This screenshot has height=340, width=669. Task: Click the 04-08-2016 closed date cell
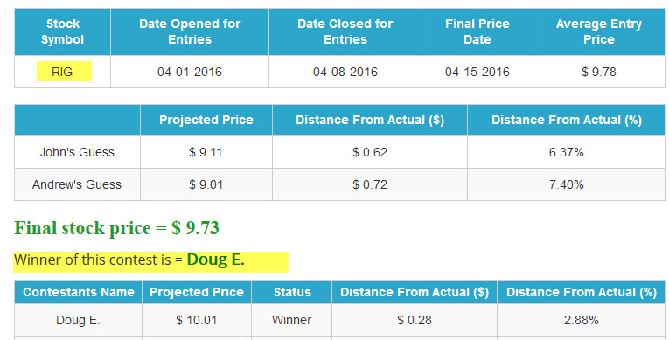345,72
